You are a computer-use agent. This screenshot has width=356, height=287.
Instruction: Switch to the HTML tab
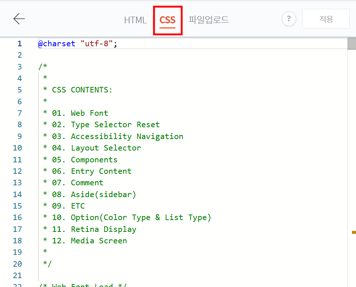tap(135, 20)
